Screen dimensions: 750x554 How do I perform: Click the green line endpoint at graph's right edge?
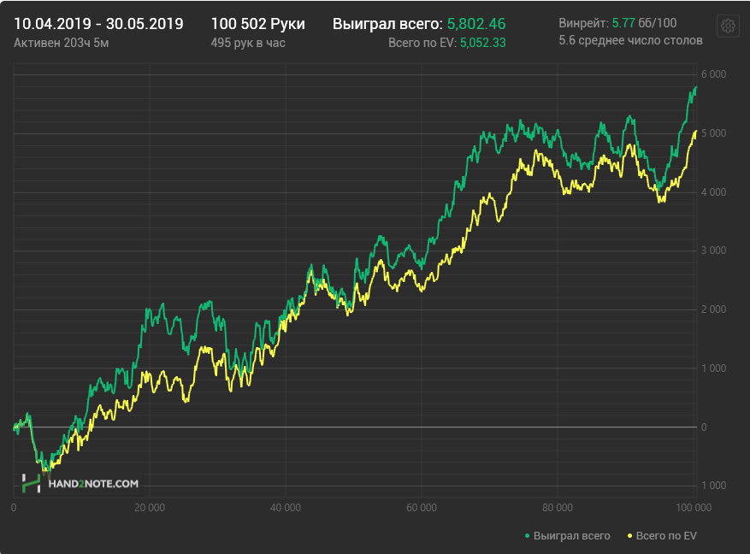tap(695, 87)
